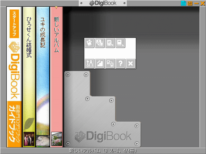206x154 pixels.
Task: Open help with the question mark icon
Action: pos(120,64)
